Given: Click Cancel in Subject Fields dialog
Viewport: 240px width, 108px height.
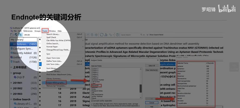Looking at the screenshot, I should coord(152,103).
